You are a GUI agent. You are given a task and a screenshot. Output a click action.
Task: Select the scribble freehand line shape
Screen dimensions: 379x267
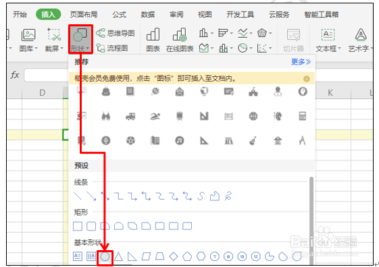(228, 196)
